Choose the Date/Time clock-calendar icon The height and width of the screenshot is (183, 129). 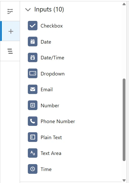pos(33,57)
